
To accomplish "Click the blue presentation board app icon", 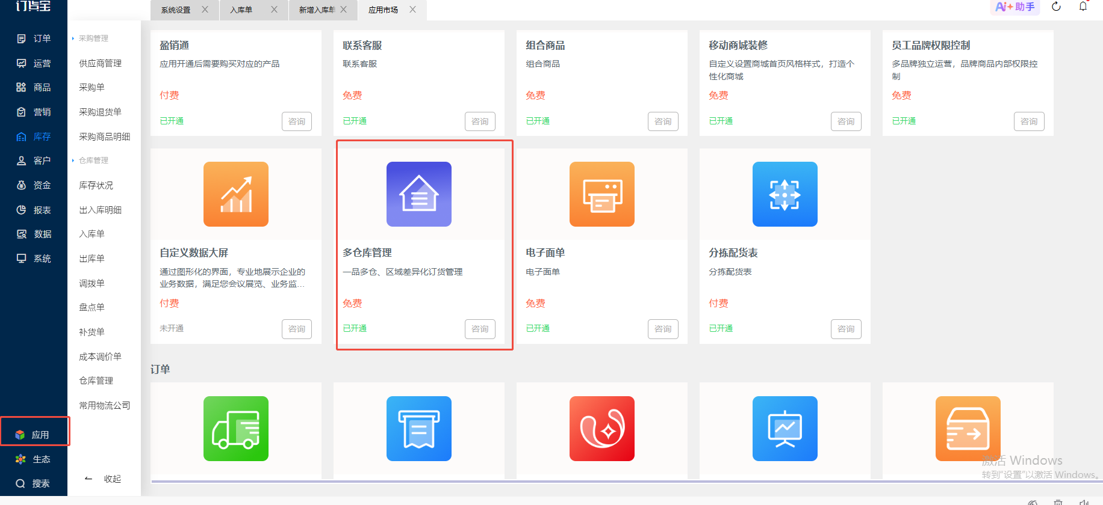I will [x=785, y=429].
